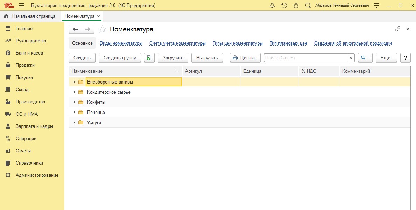The image size is (416, 210).
Task: Click the favorites star in title bar
Action: tap(296, 6)
